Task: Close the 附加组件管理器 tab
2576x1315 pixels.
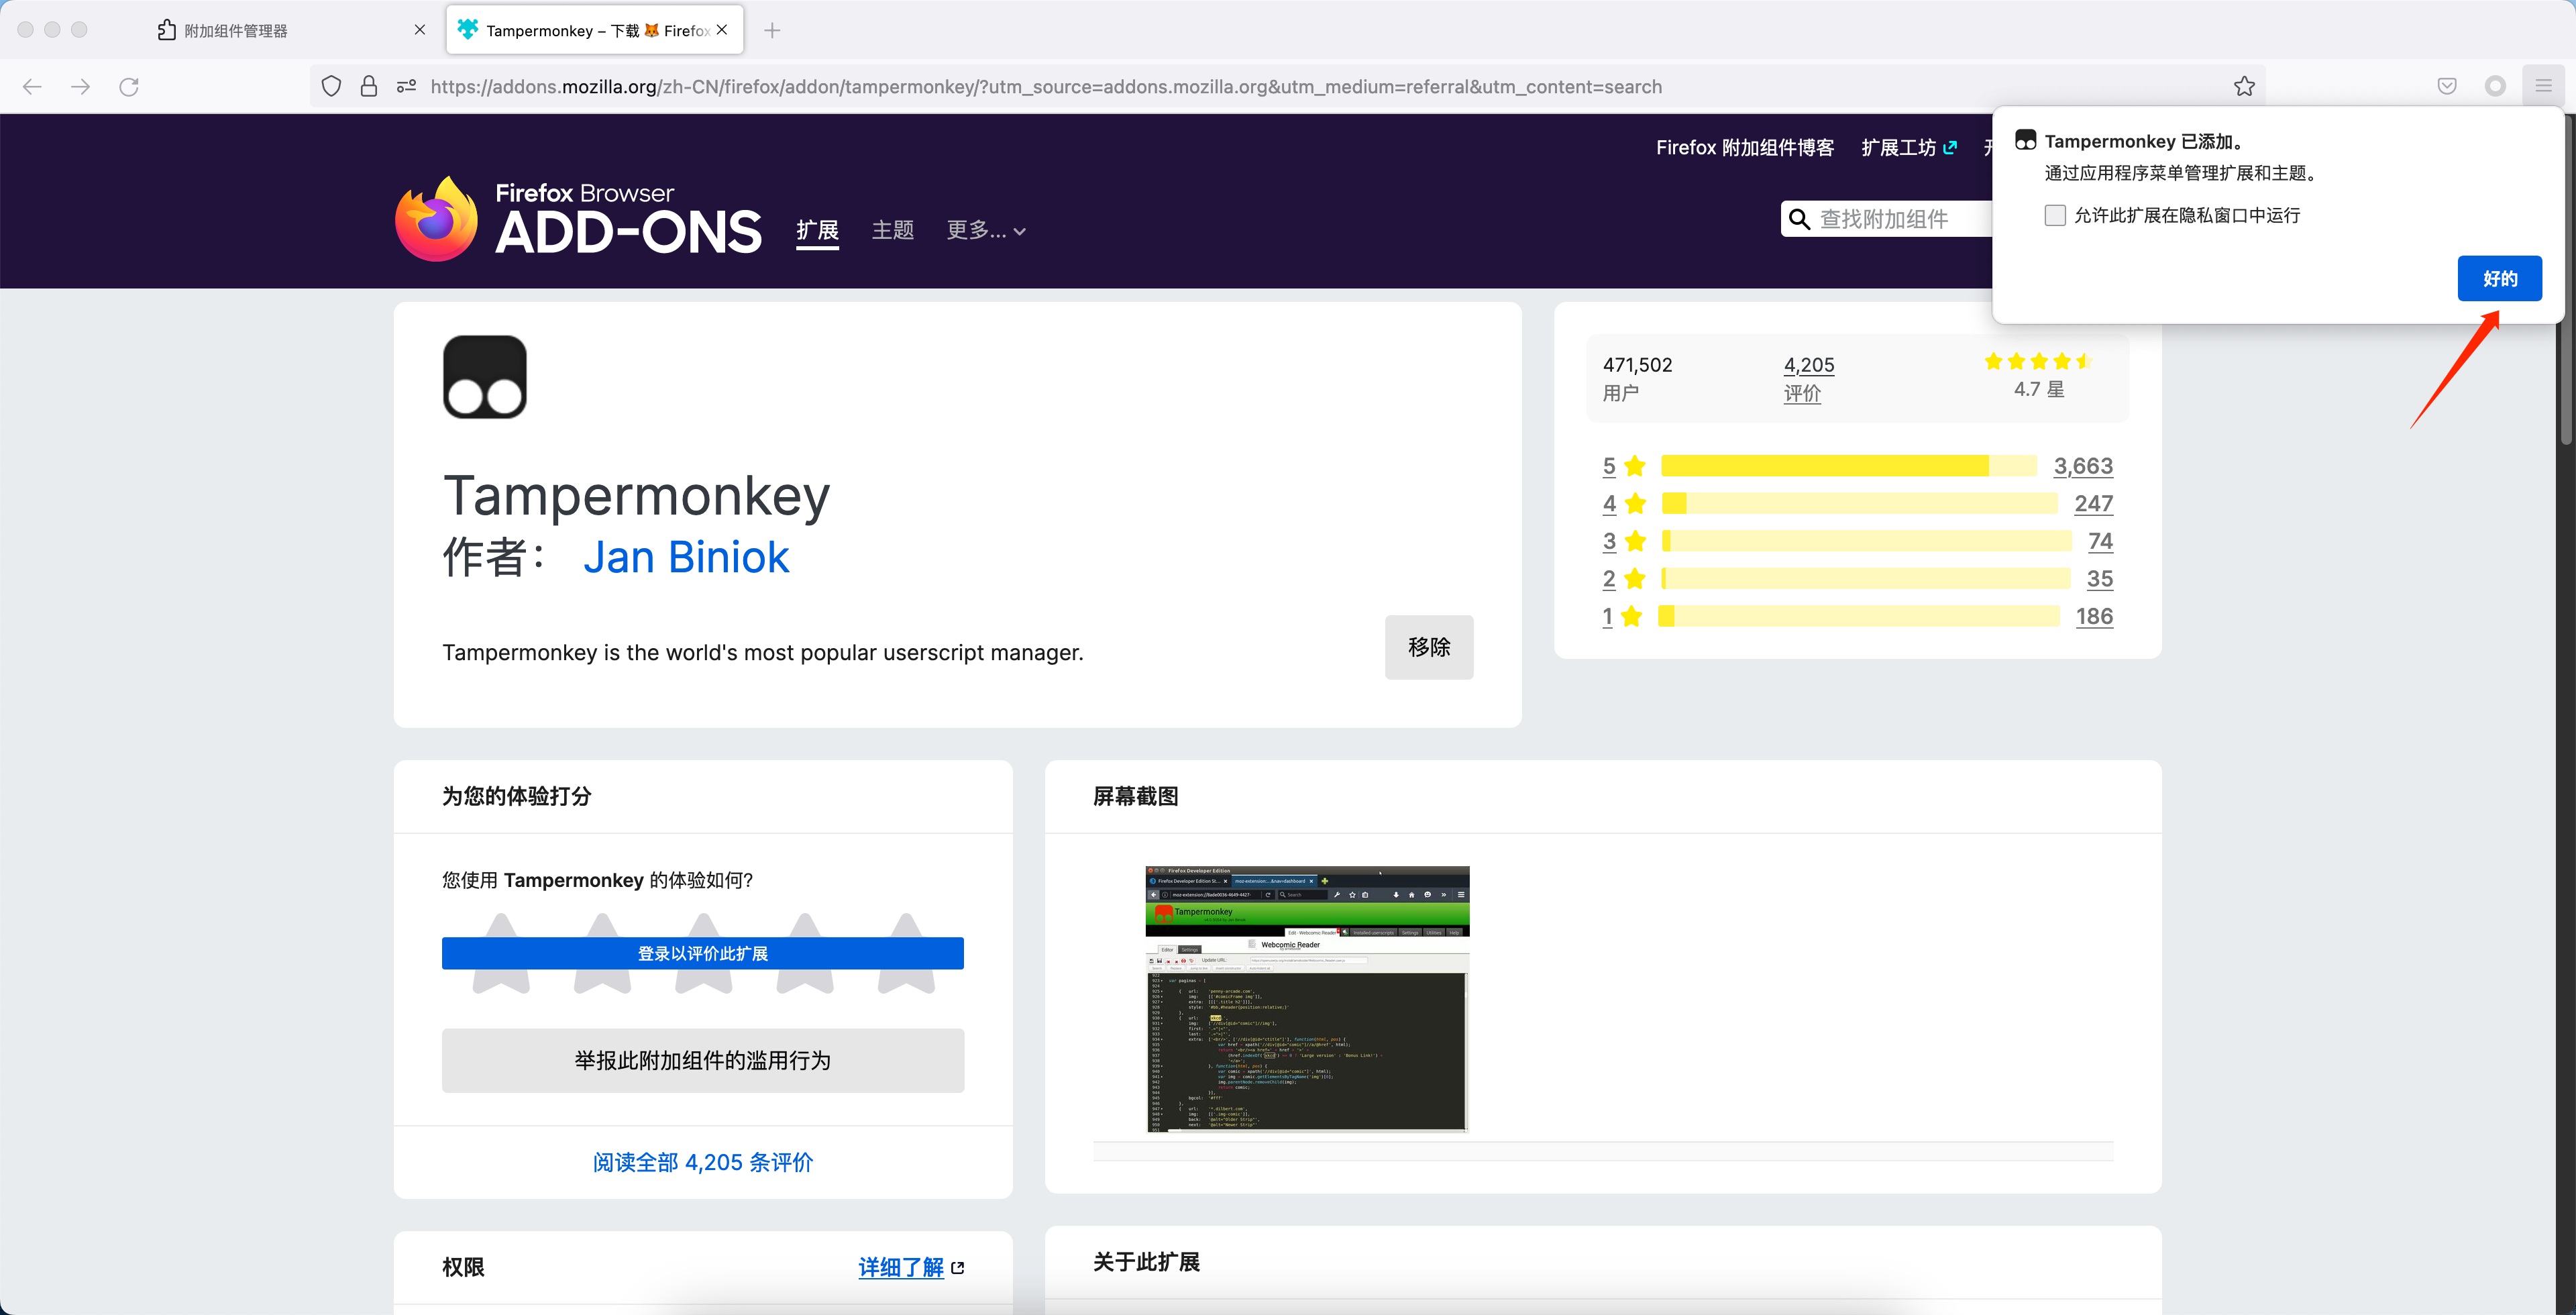Action: [x=420, y=30]
